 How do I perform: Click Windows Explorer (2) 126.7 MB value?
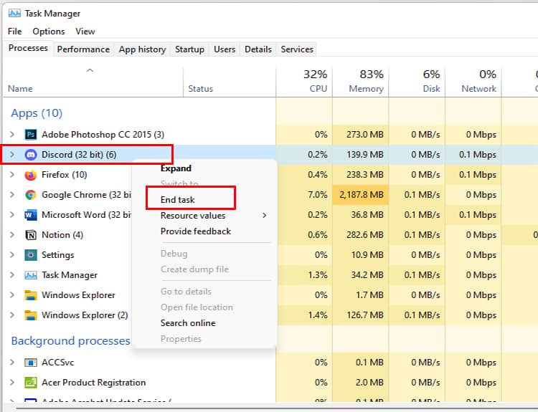[x=364, y=315]
